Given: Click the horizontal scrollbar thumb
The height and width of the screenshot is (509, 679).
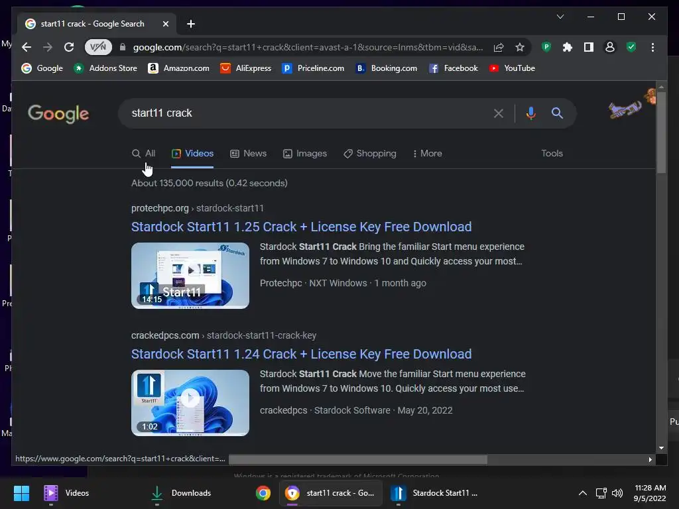Looking at the screenshot, I should pyautogui.click(x=357, y=460).
